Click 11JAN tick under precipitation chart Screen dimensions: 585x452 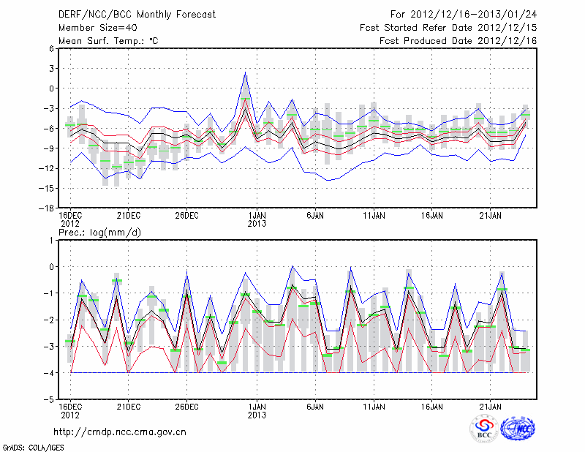click(374, 404)
